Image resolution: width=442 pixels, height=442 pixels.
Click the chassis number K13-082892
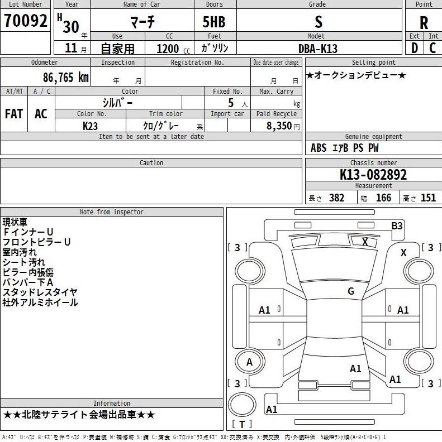point(373,175)
